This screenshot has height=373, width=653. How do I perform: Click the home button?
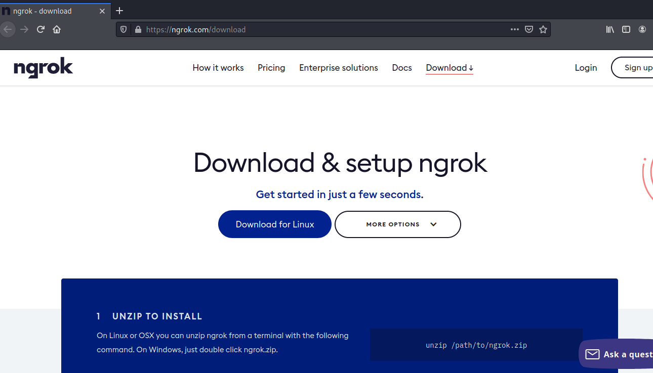56,29
